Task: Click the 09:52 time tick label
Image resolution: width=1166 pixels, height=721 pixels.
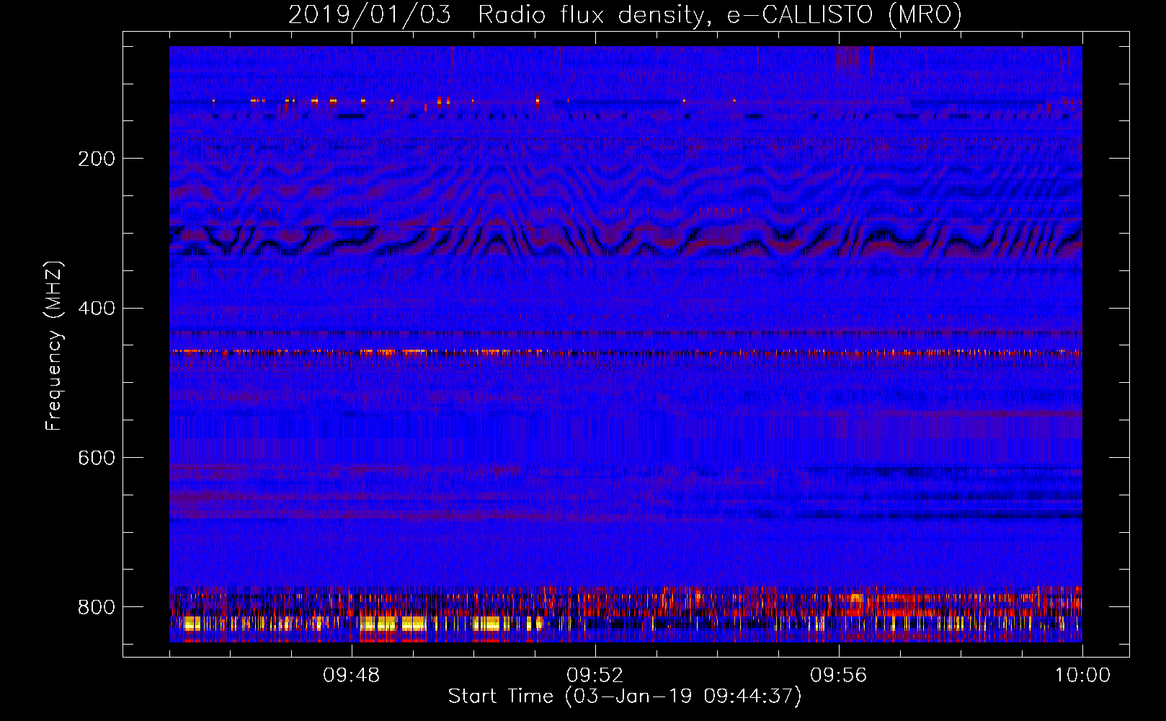Action: click(x=595, y=676)
